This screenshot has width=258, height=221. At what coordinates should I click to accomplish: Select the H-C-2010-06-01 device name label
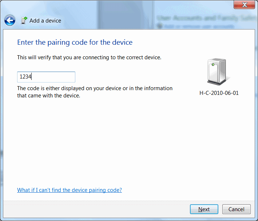(219, 93)
